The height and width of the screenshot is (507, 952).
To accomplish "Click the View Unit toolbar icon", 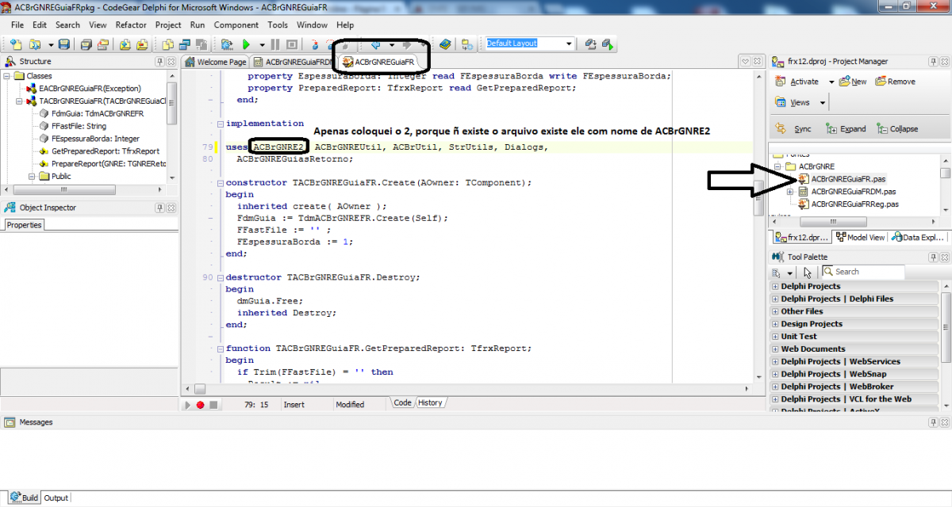I will click(x=167, y=44).
